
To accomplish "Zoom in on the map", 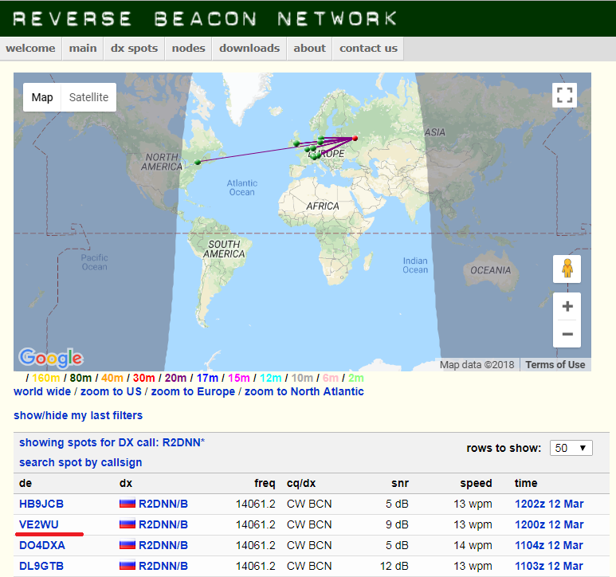I will (567, 306).
